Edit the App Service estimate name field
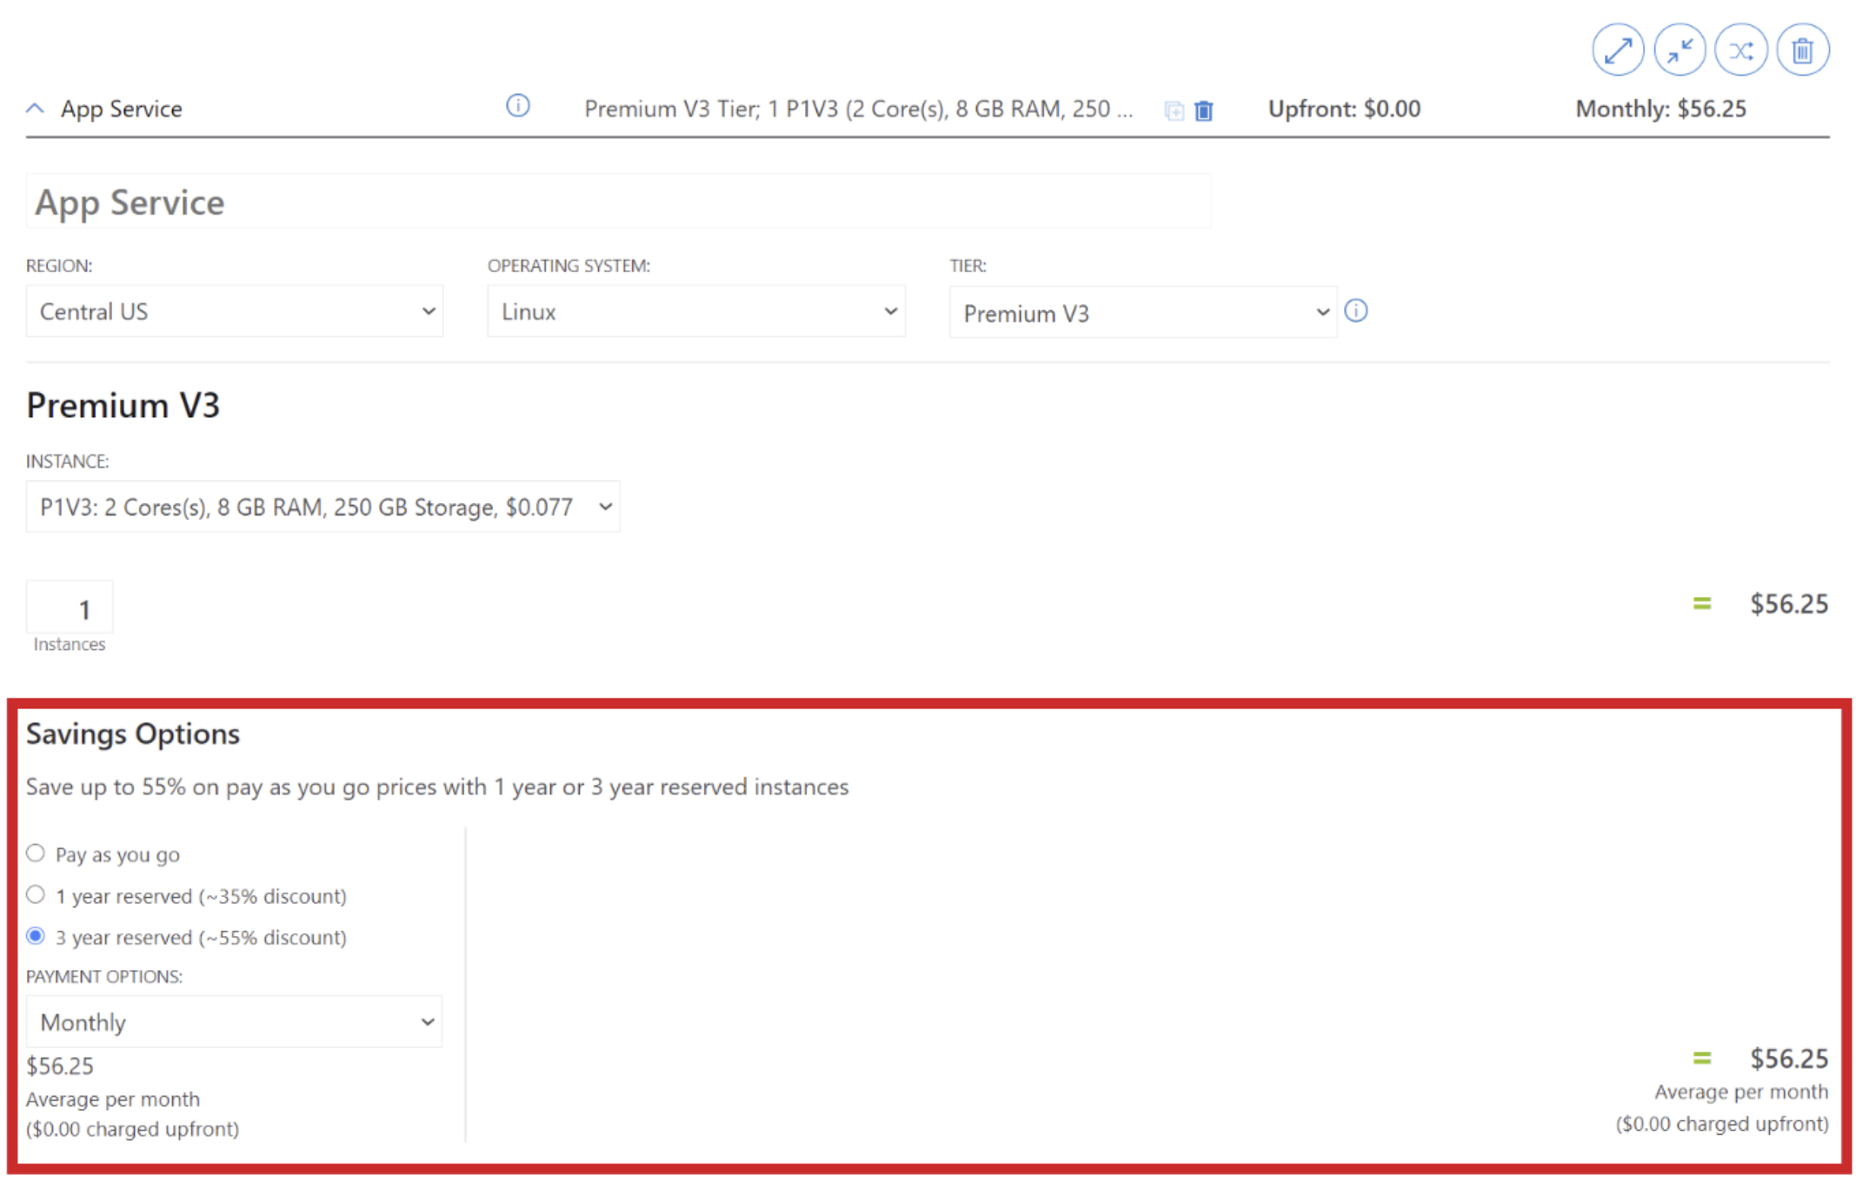 click(617, 201)
